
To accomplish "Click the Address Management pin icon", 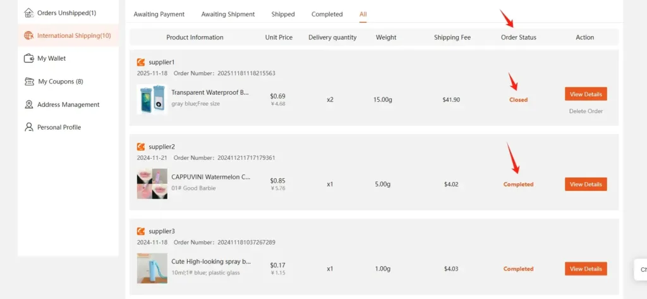I will point(28,104).
